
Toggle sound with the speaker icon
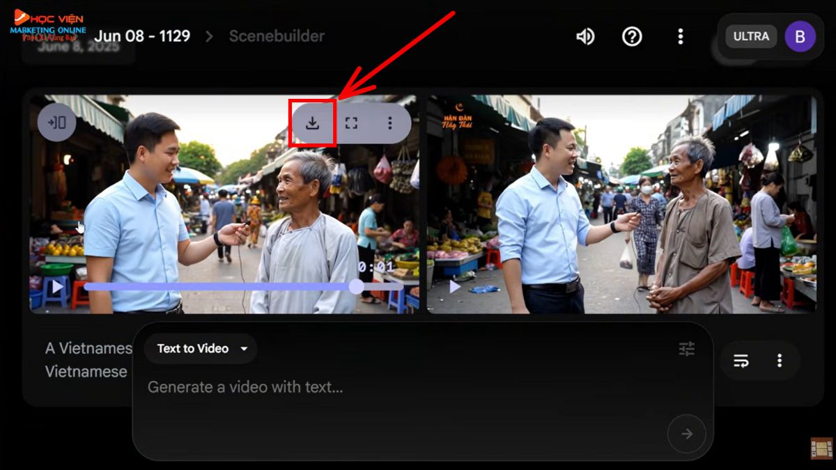click(x=585, y=36)
